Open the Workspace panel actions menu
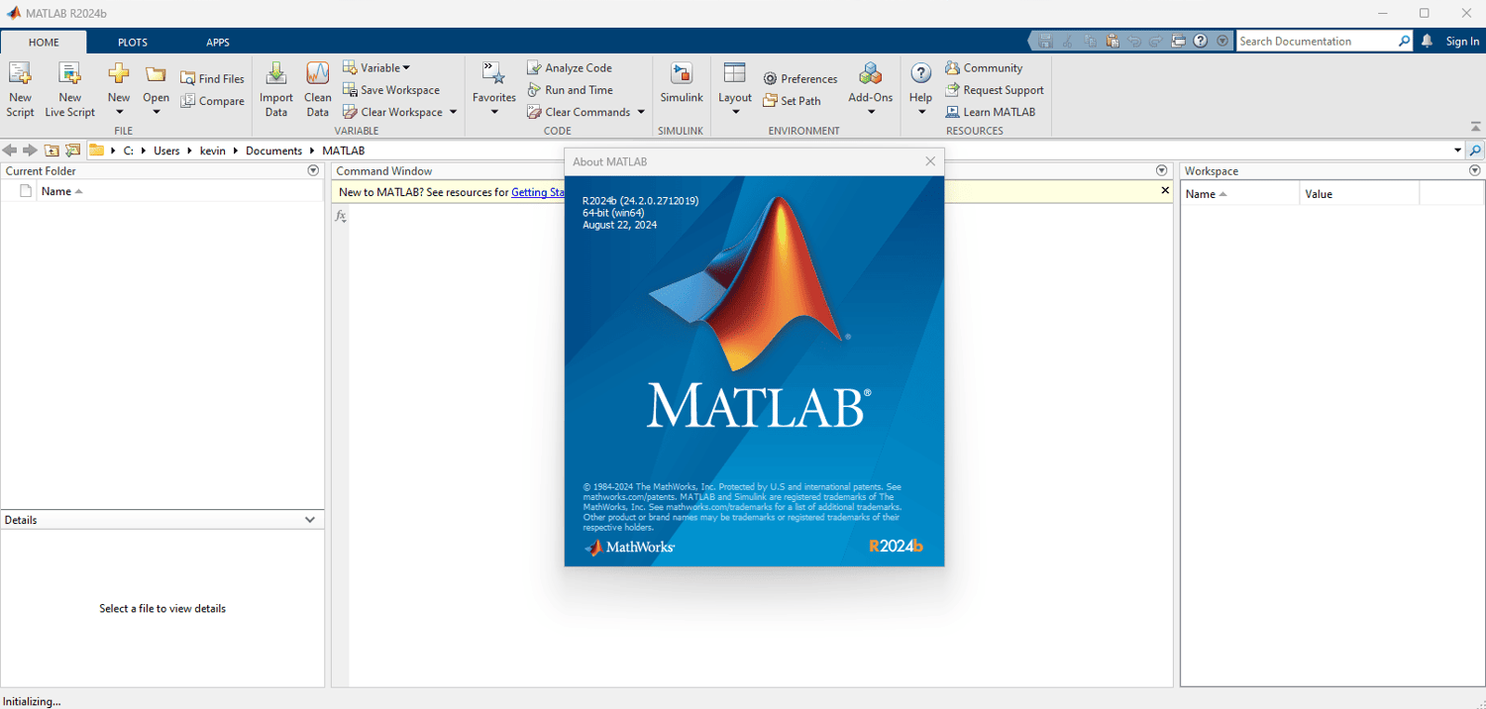 click(x=1474, y=170)
